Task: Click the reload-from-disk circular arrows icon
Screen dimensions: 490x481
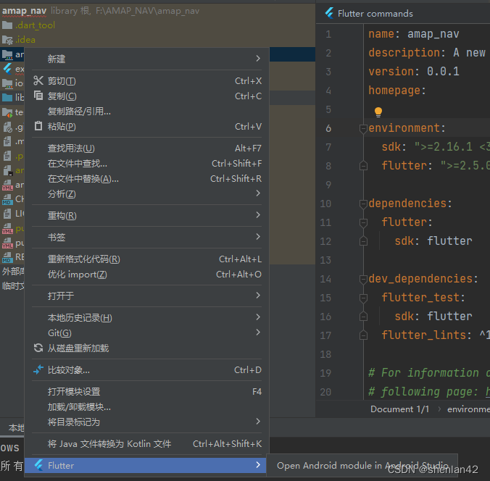Action: coord(38,348)
